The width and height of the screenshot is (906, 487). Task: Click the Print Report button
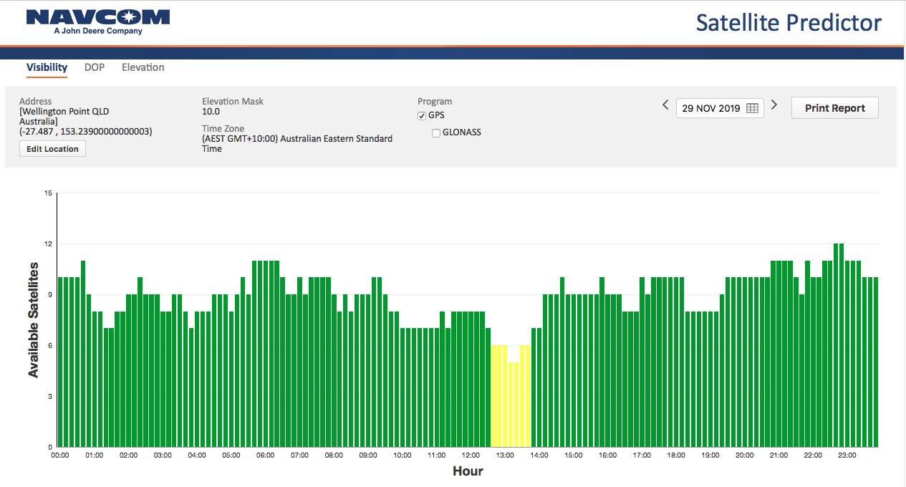pos(834,108)
